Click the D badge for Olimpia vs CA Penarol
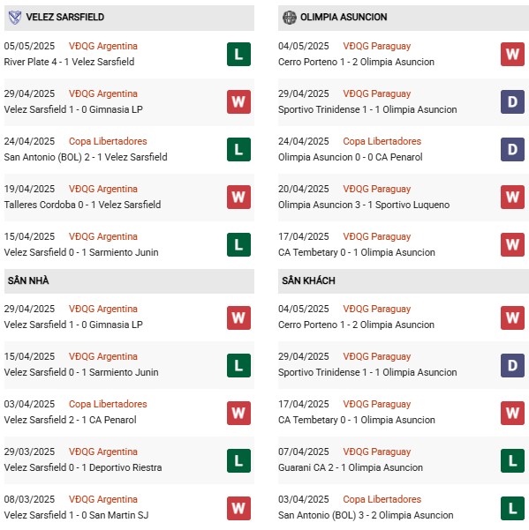 point(512,149)
